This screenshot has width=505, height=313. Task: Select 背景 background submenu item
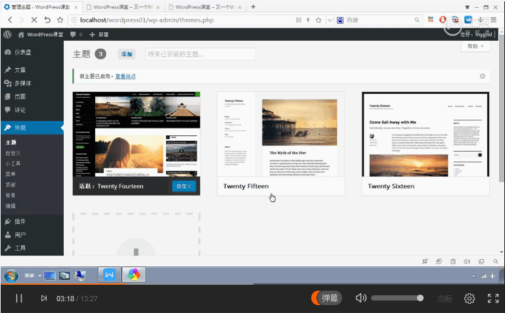(x=11, y=196)
